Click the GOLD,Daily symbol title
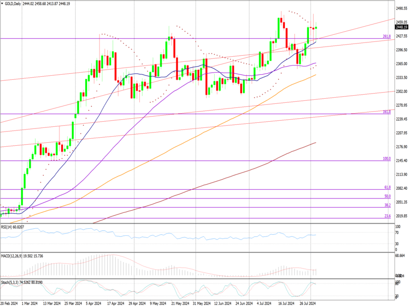Screen dimensions: 410x307 12,3
